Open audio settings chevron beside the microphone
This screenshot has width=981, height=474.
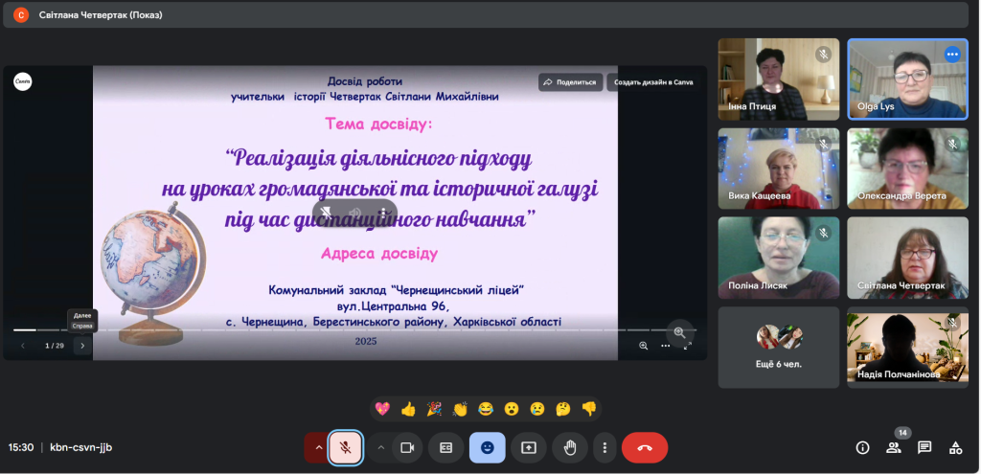pos(318,448)
